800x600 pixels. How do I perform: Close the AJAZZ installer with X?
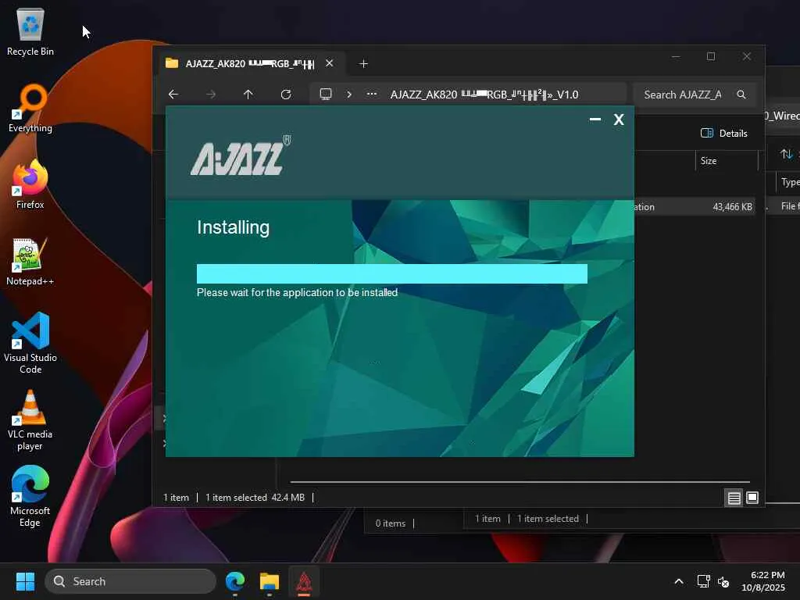(x=619, y=120)
